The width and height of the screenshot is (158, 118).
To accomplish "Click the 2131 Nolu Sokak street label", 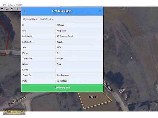I will [17, 101].
